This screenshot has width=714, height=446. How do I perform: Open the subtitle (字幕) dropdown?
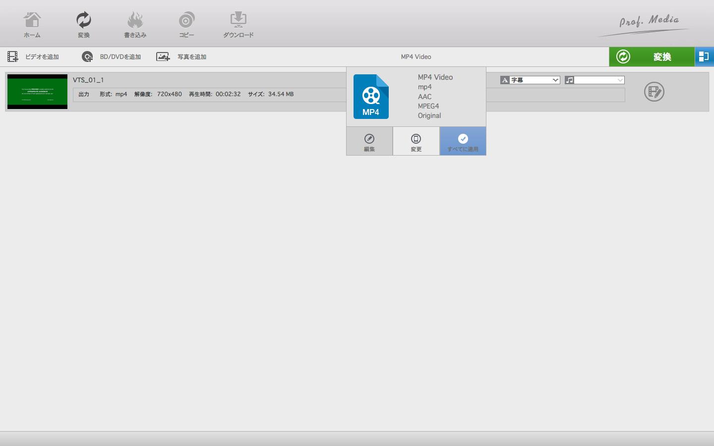click(530, 80)
